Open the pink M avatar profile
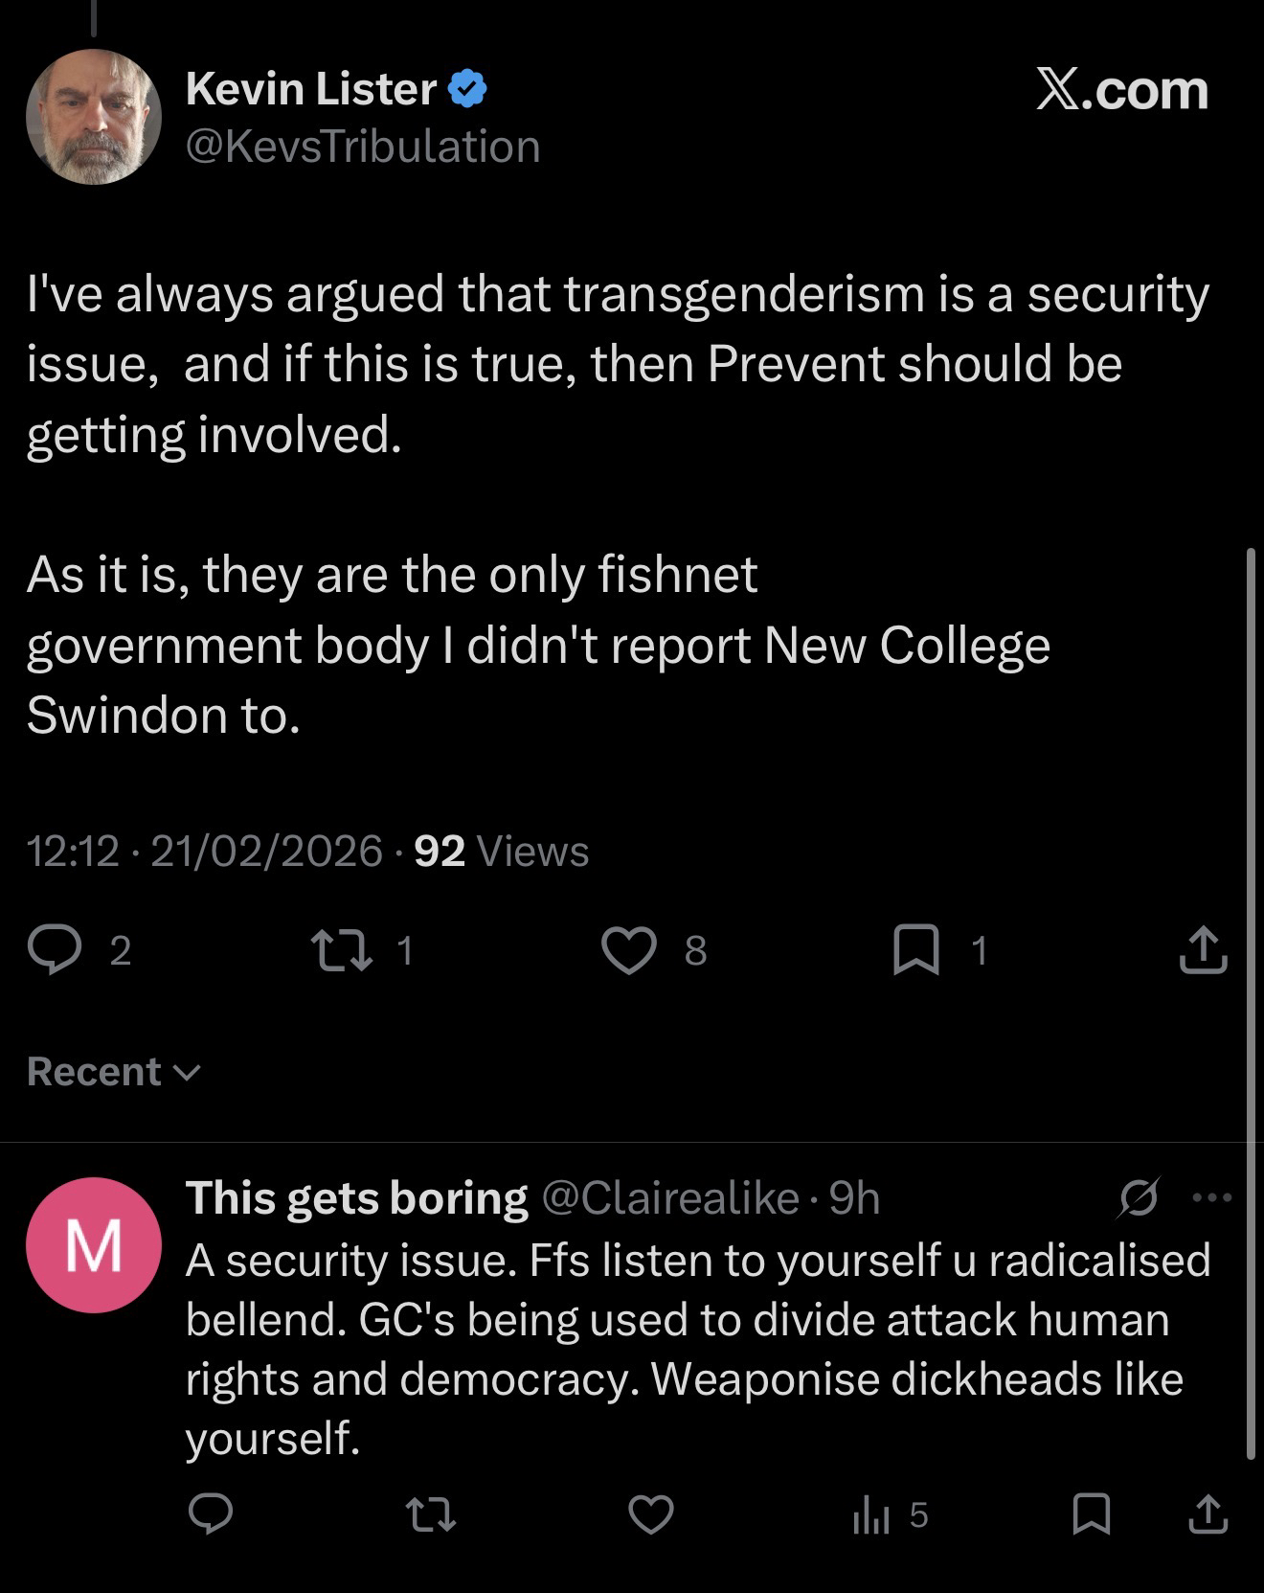The height and width of the screenshot is (1593, 1264). pos(93,1244)
